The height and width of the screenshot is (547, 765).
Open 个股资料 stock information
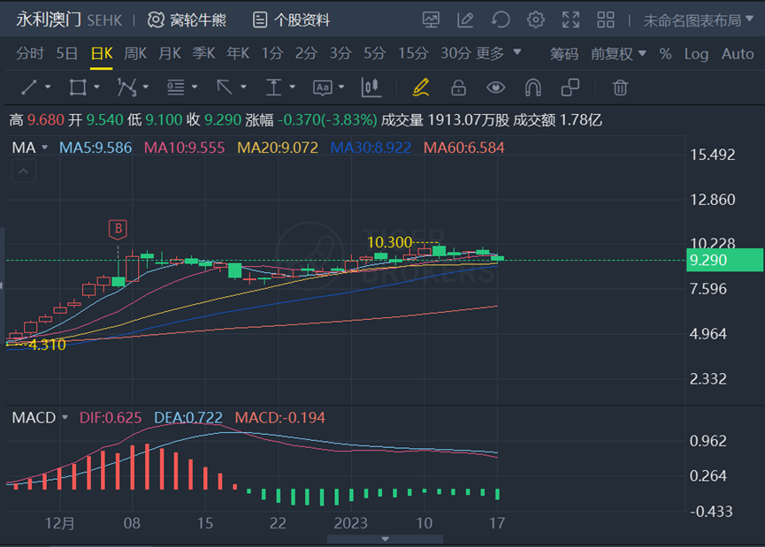[x=291, y=20]
